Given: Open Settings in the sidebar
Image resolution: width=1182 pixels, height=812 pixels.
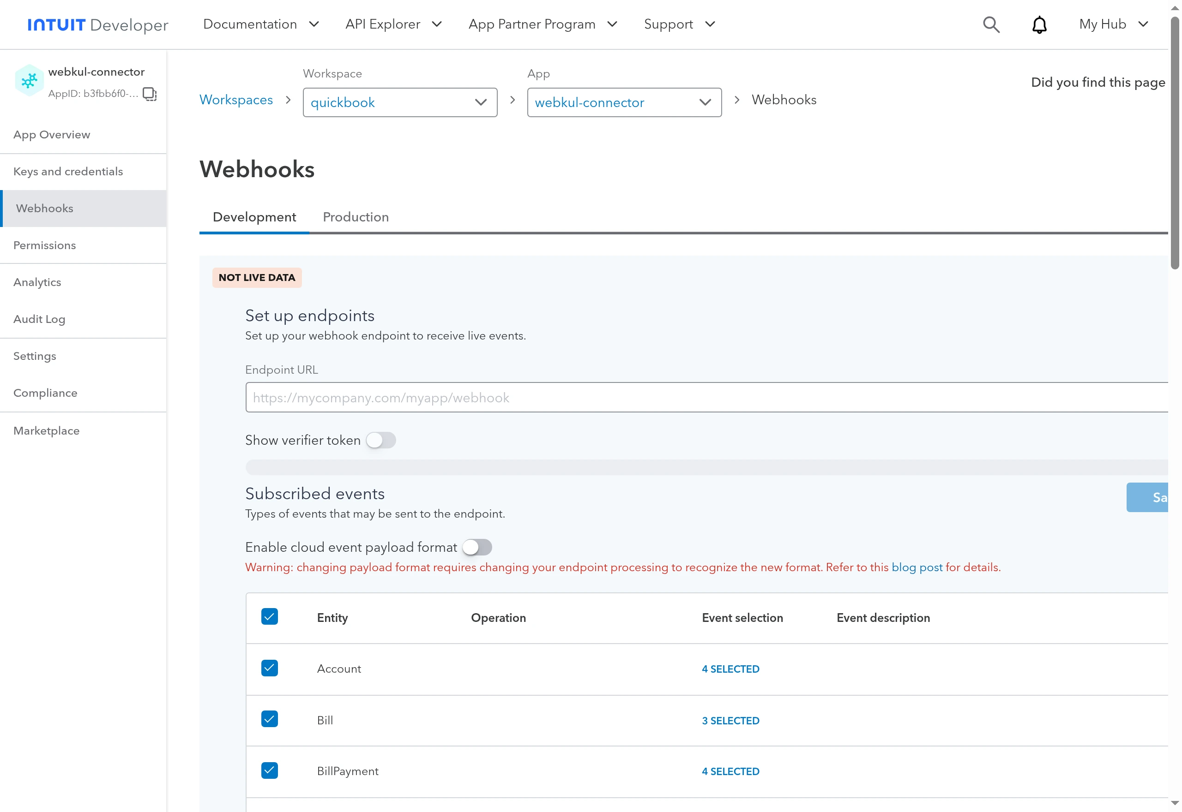Looking at the screenshot, I should (x=83, y=356).
